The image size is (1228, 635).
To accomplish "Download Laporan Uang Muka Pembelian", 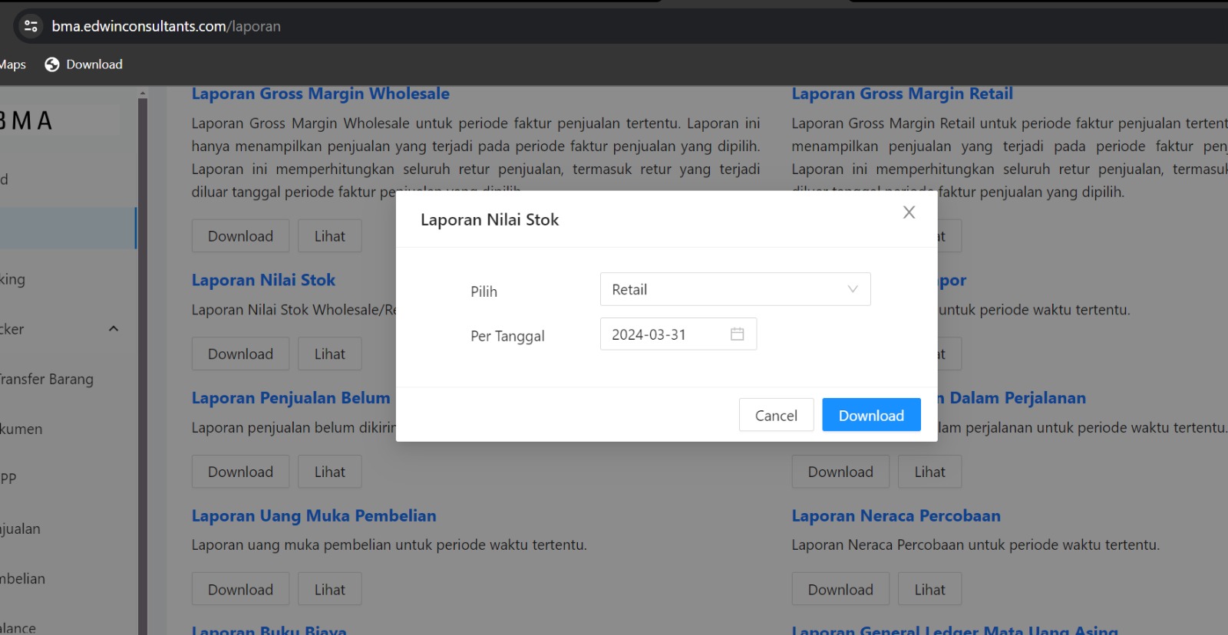I will tap(240, 590).
